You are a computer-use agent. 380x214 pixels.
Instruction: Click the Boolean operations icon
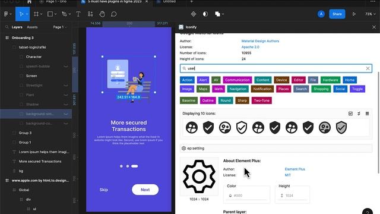tap(218, 14)
